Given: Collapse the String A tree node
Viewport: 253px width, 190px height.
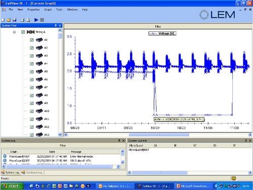Looking at the screenshot, I should (x=14, y=32).
